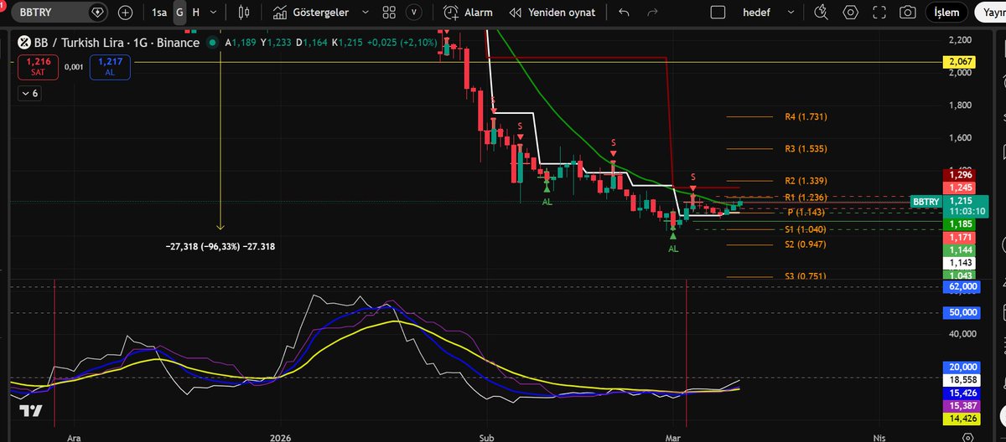This screenshot has width=1006, height=442.
Task: Select the 1sa timeframe
Action: coord(158,13)
